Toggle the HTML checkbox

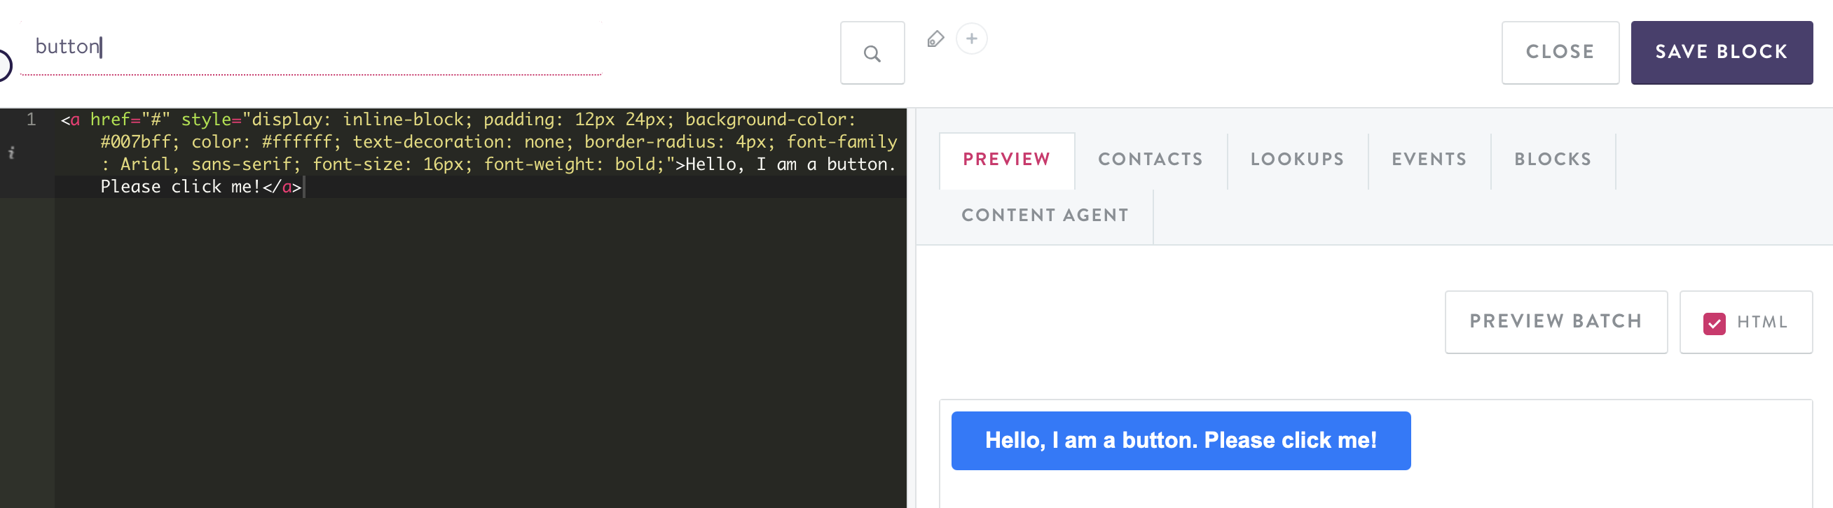(1713, 323)
